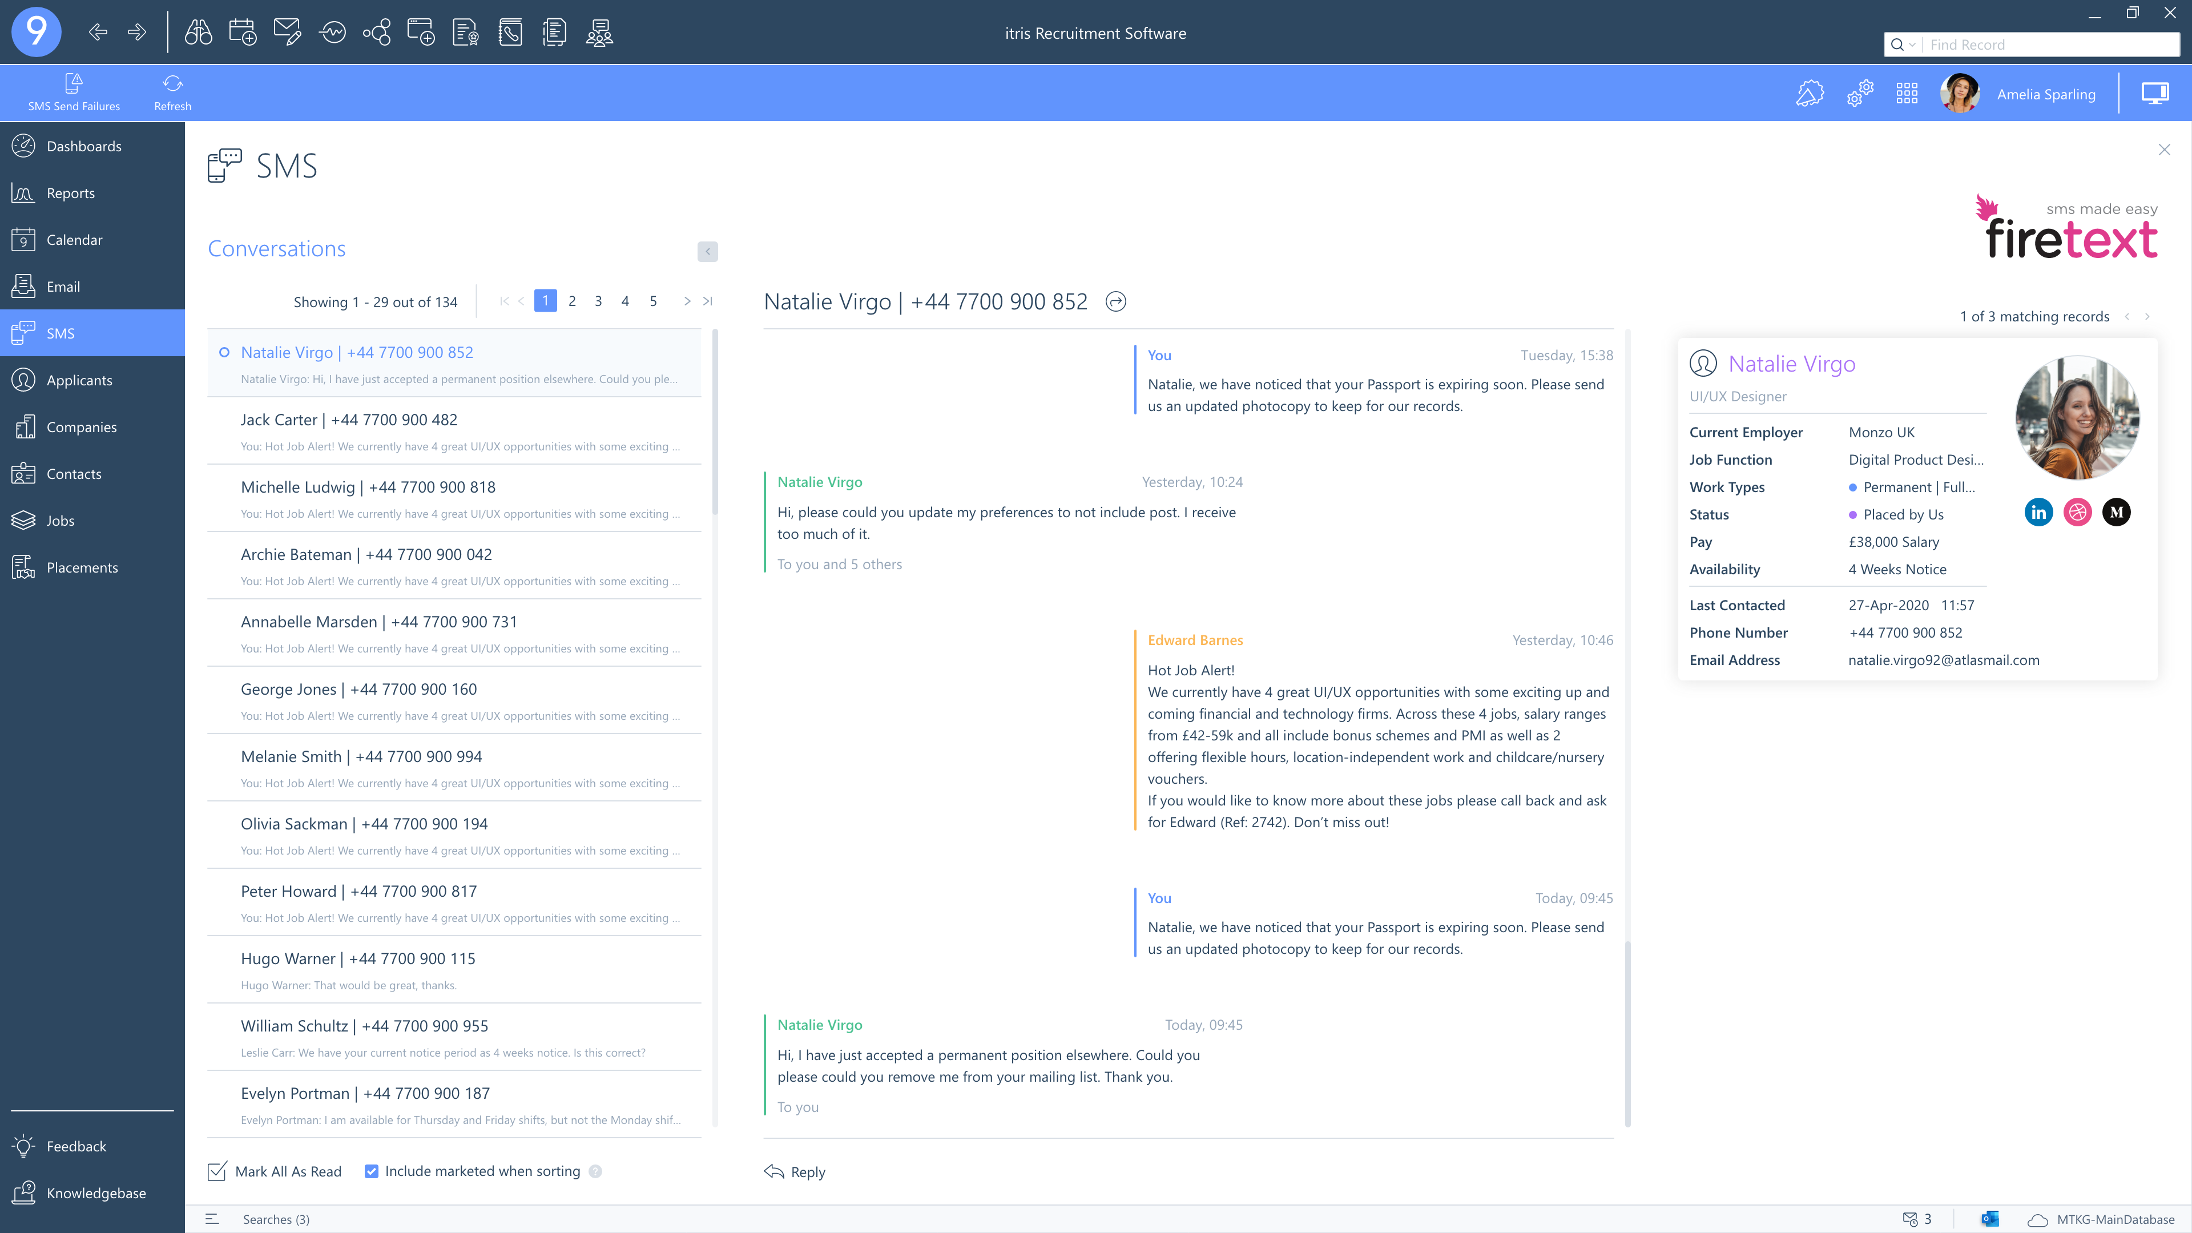Collapse the Conversations panel
This screenshot has height=1233, width=2192.
tap(707, 251)
